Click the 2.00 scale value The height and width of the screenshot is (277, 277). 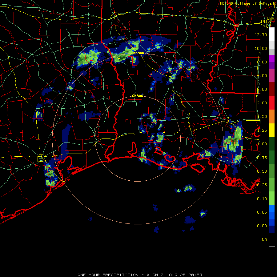click(x=262, y=103)
